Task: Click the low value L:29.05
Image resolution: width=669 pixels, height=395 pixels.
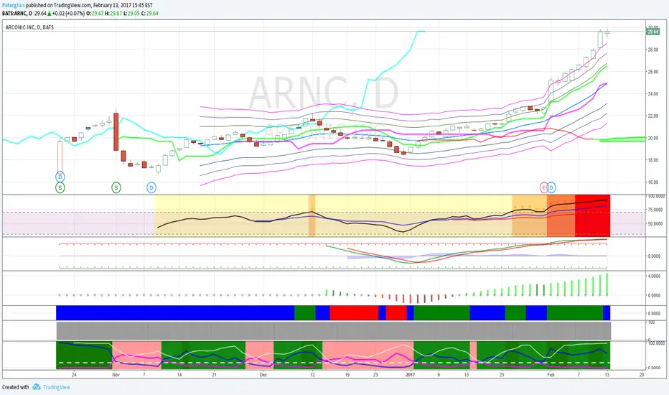Action: click(131, 13)
